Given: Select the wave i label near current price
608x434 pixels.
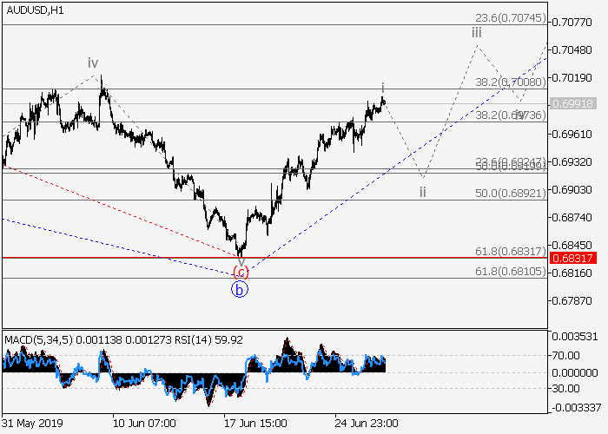Looking at the screenshot, I should [383, 88].
